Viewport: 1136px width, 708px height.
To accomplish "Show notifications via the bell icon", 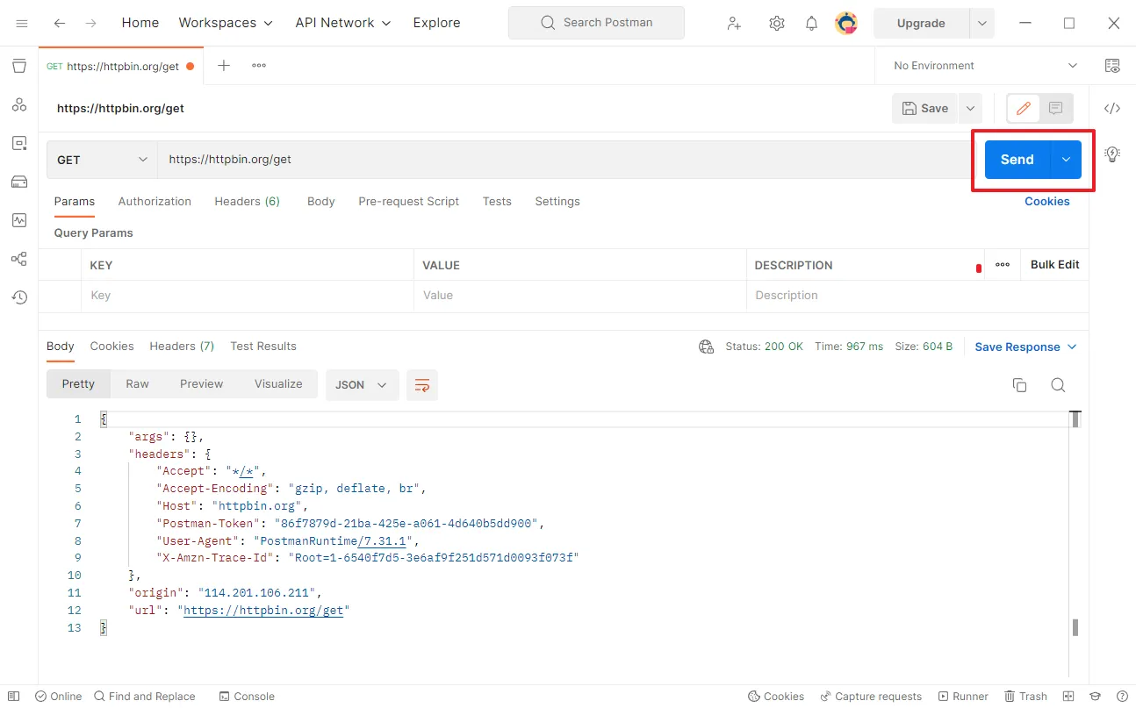I will point(812,24).
